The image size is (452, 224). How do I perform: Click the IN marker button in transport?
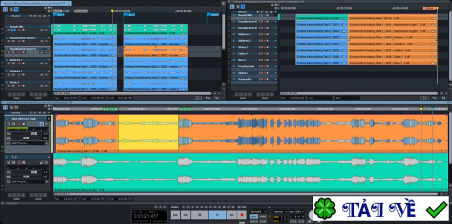click(x=239, y=207)
